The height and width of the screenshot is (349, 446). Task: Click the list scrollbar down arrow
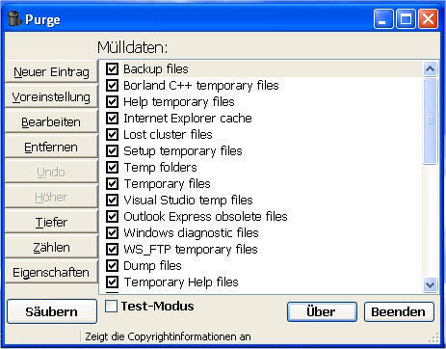[430, 284]
